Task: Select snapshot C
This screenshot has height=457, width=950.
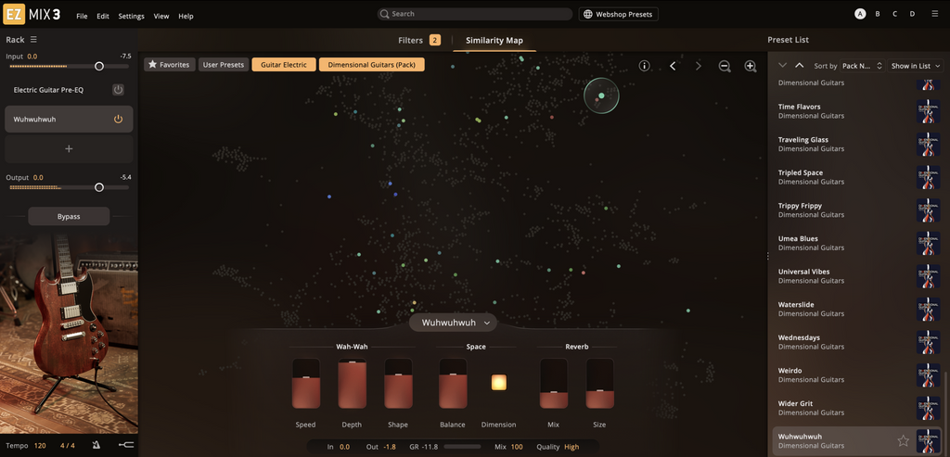Action: pos(895,14)
